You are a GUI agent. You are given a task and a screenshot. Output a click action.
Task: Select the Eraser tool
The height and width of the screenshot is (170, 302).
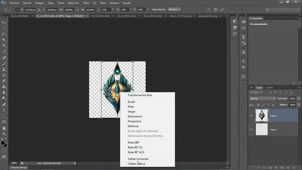pos(4,81)
